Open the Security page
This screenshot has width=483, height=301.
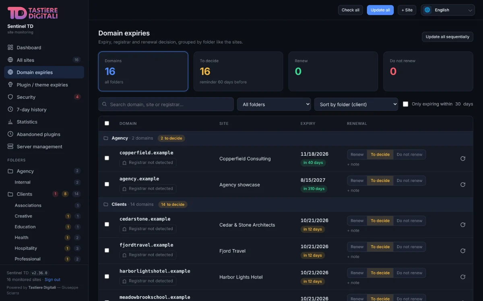tap(44, 97)
